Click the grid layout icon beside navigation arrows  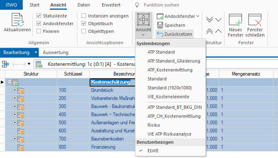click(6, 64)
